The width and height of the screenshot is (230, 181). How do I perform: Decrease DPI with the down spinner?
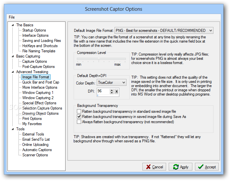pos(112,93)
